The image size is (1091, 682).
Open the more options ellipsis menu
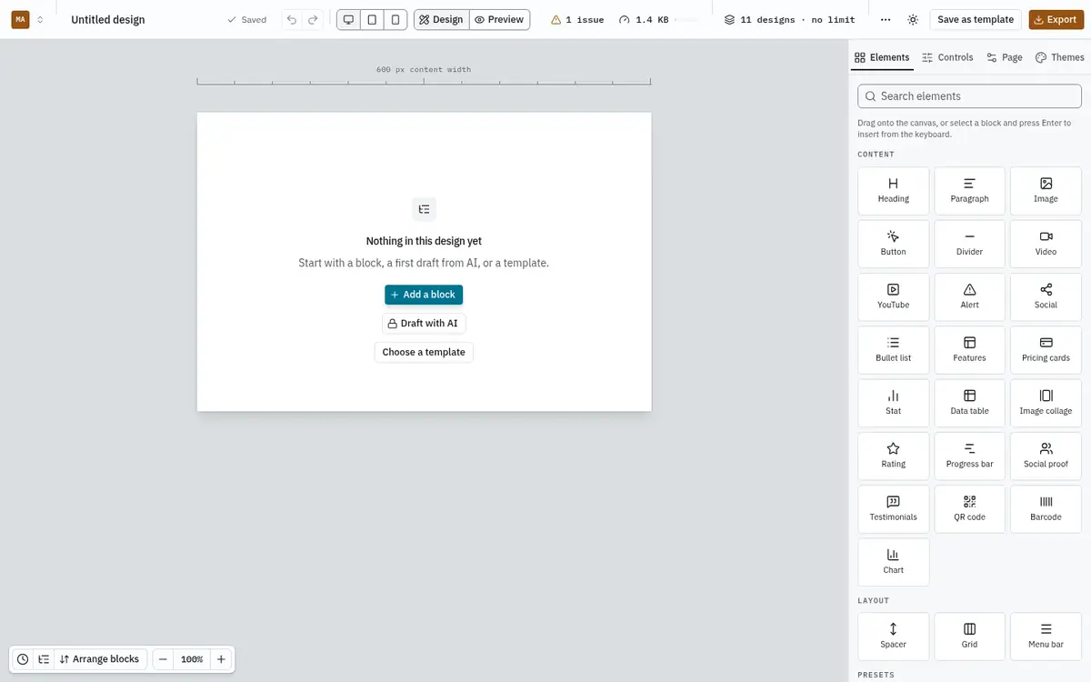[x=886, y=19]
